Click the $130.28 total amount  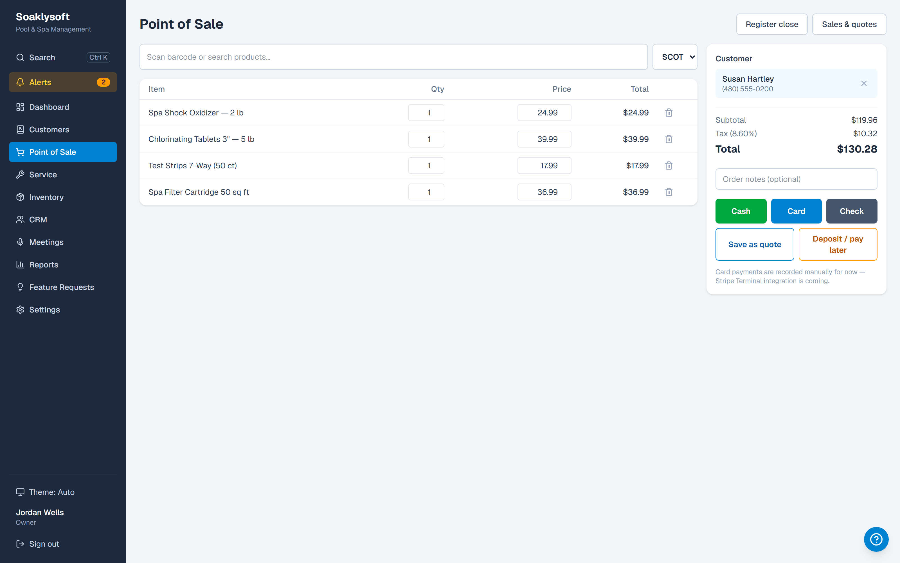point(857,149)
